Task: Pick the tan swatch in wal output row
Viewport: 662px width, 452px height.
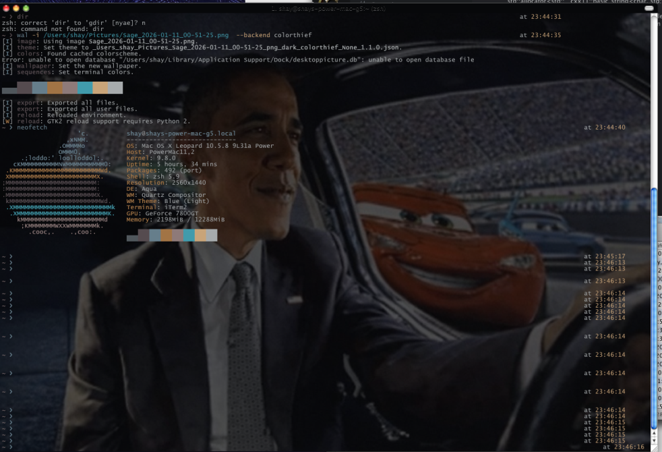Action: [100, 88]
